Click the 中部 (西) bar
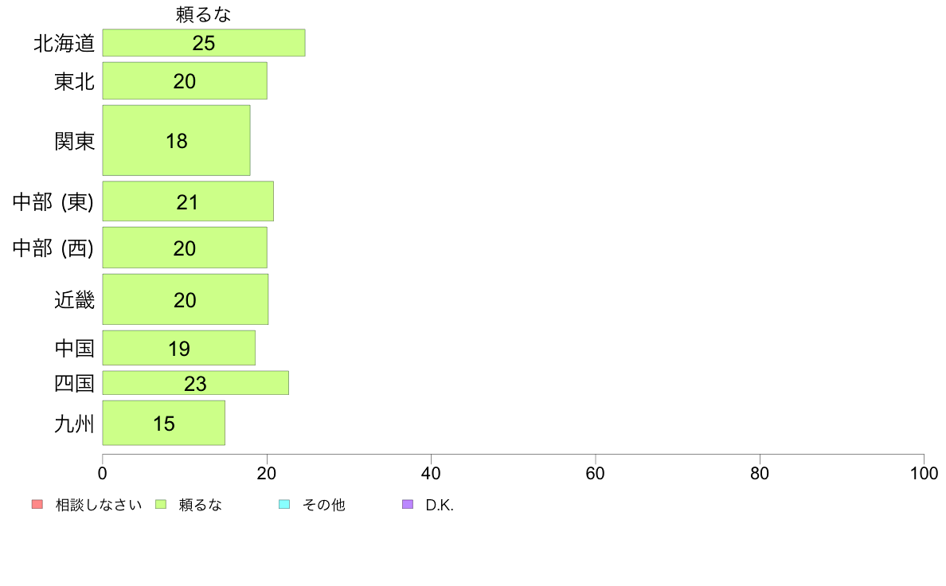The height and width of the screenshot is (586, 946). click(185, 248)
